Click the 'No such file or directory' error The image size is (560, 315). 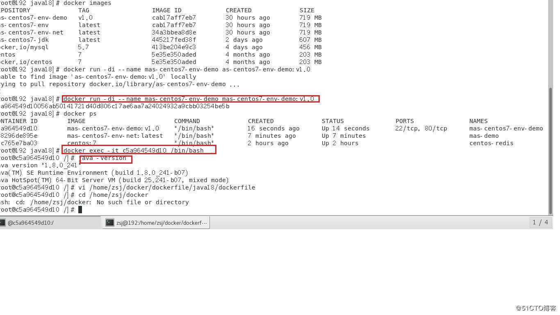point(143,202)
